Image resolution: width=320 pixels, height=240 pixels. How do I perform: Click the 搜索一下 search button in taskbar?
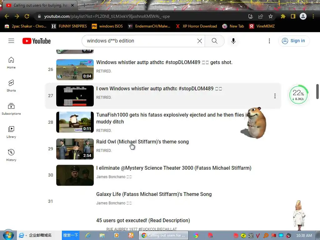coord(70,235)
